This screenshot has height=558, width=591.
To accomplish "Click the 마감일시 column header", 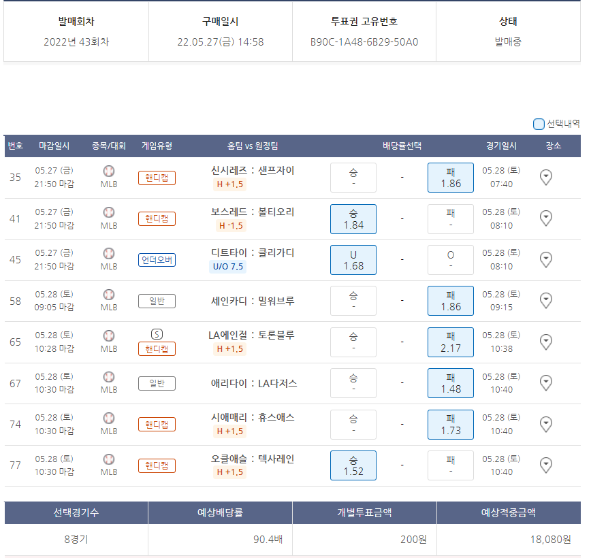I will tap(54, 146).
